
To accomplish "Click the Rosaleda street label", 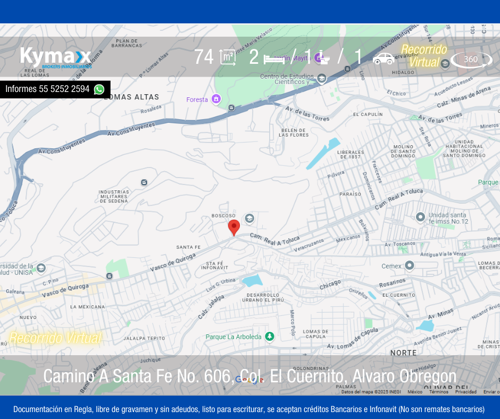I will 151,110.
